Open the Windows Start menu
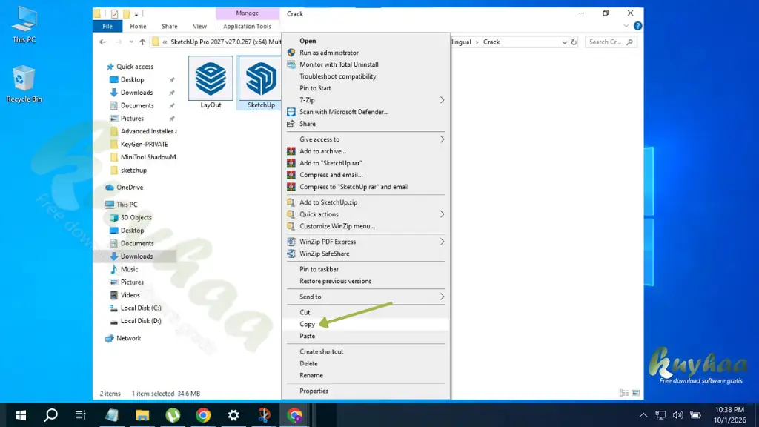Screen dimensions: 759x427 point(20,415)
